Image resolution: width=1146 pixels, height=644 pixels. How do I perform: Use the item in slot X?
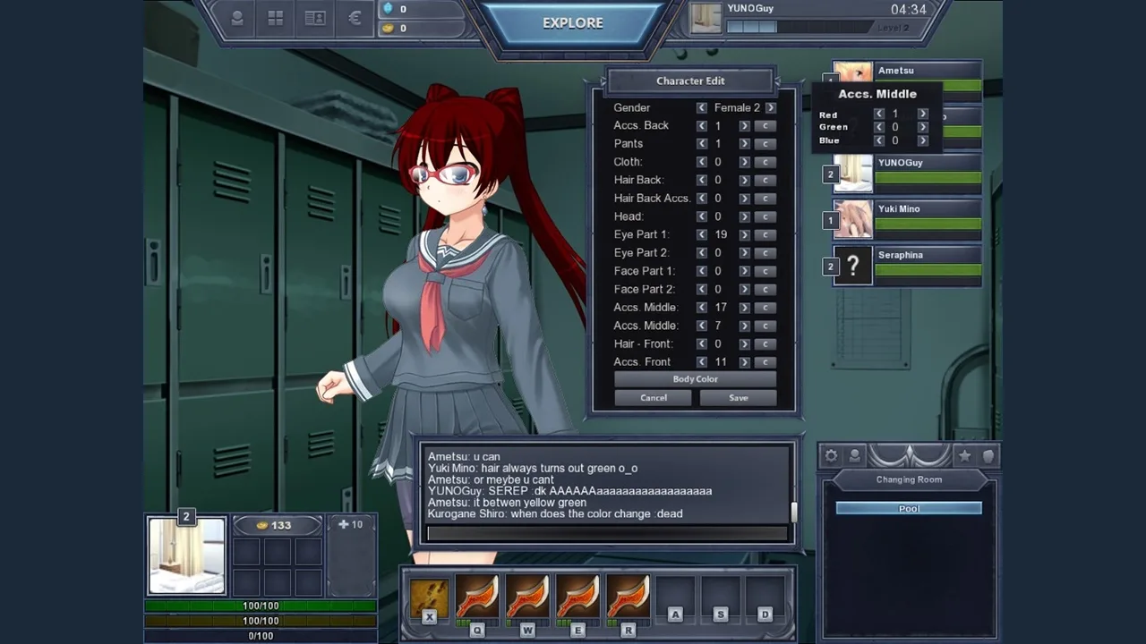tap(429, 597)
